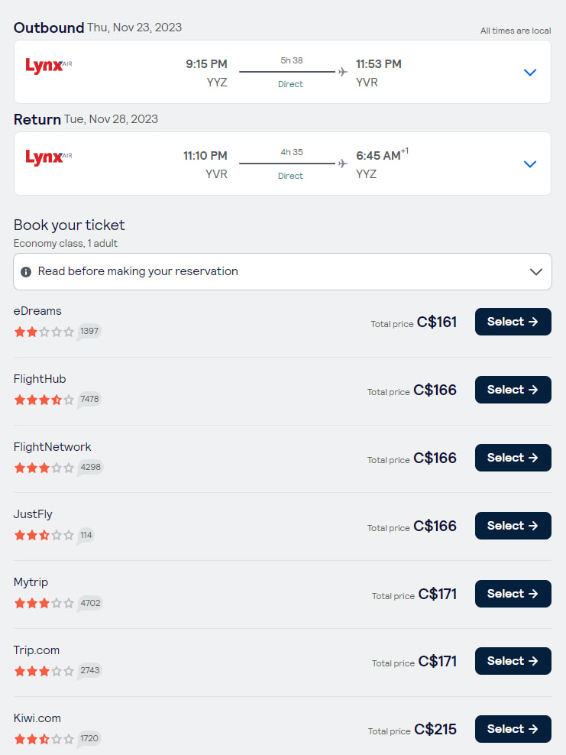
Task: Select the eDreams offer for C$161
Action: [513, 322]
